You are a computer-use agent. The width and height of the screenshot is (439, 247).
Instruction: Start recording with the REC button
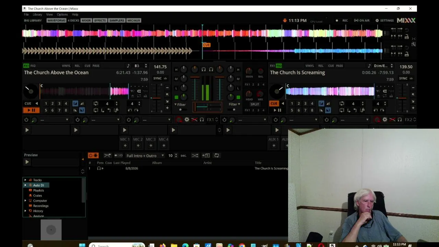coord(342,21)
